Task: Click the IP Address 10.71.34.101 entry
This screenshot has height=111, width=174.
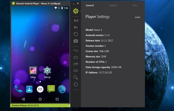Action: [99, 73]
